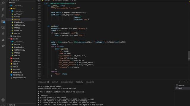Select the bash terminal instance
This screenshot has width=190, height=106.
pos(182,88)
